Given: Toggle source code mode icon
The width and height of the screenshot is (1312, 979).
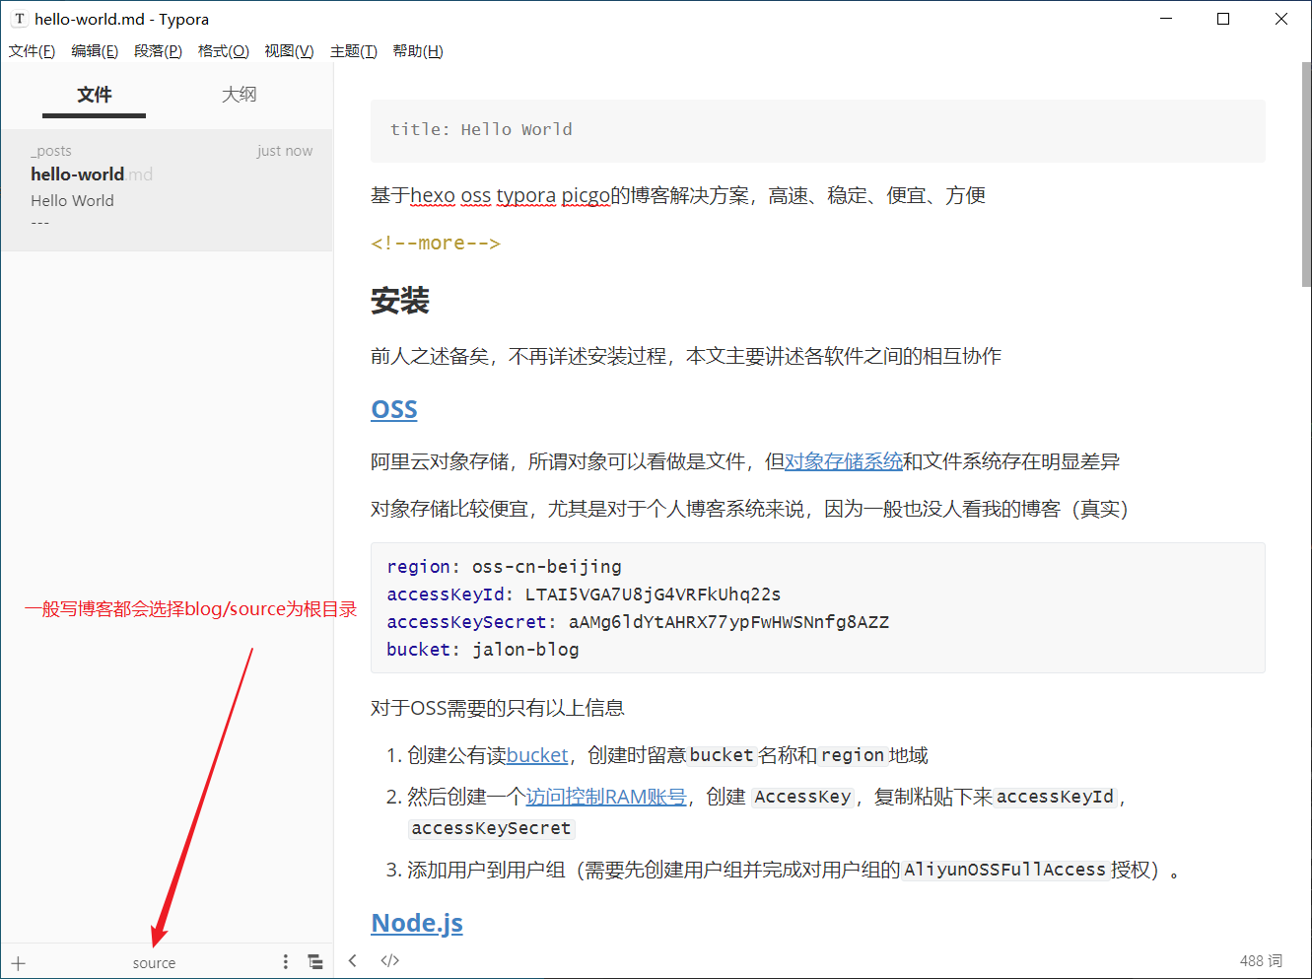Looking at the screenshot, I should [x=390, y=961].
